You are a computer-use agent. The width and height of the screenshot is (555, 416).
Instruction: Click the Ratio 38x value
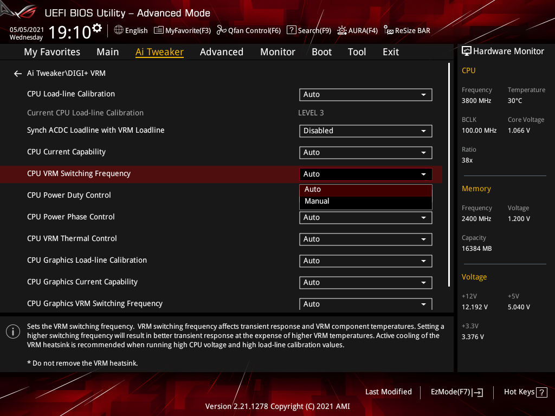(x=467, y=160)
